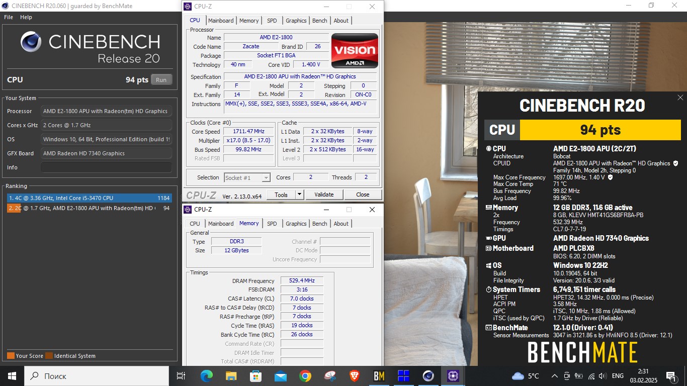Screen dimensions: 687x386
Task: Open the Graphics tab in upper CPU-Z
Action: pos(296,21)
